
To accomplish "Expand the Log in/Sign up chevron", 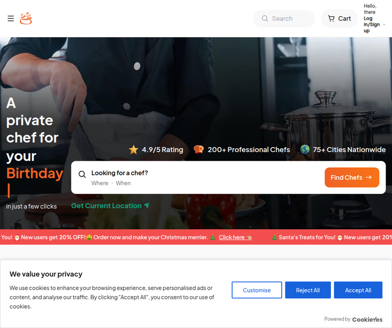I will coord(384,25).
